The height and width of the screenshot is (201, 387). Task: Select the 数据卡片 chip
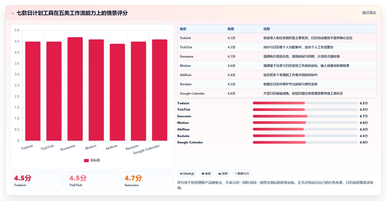click(242, 174)
